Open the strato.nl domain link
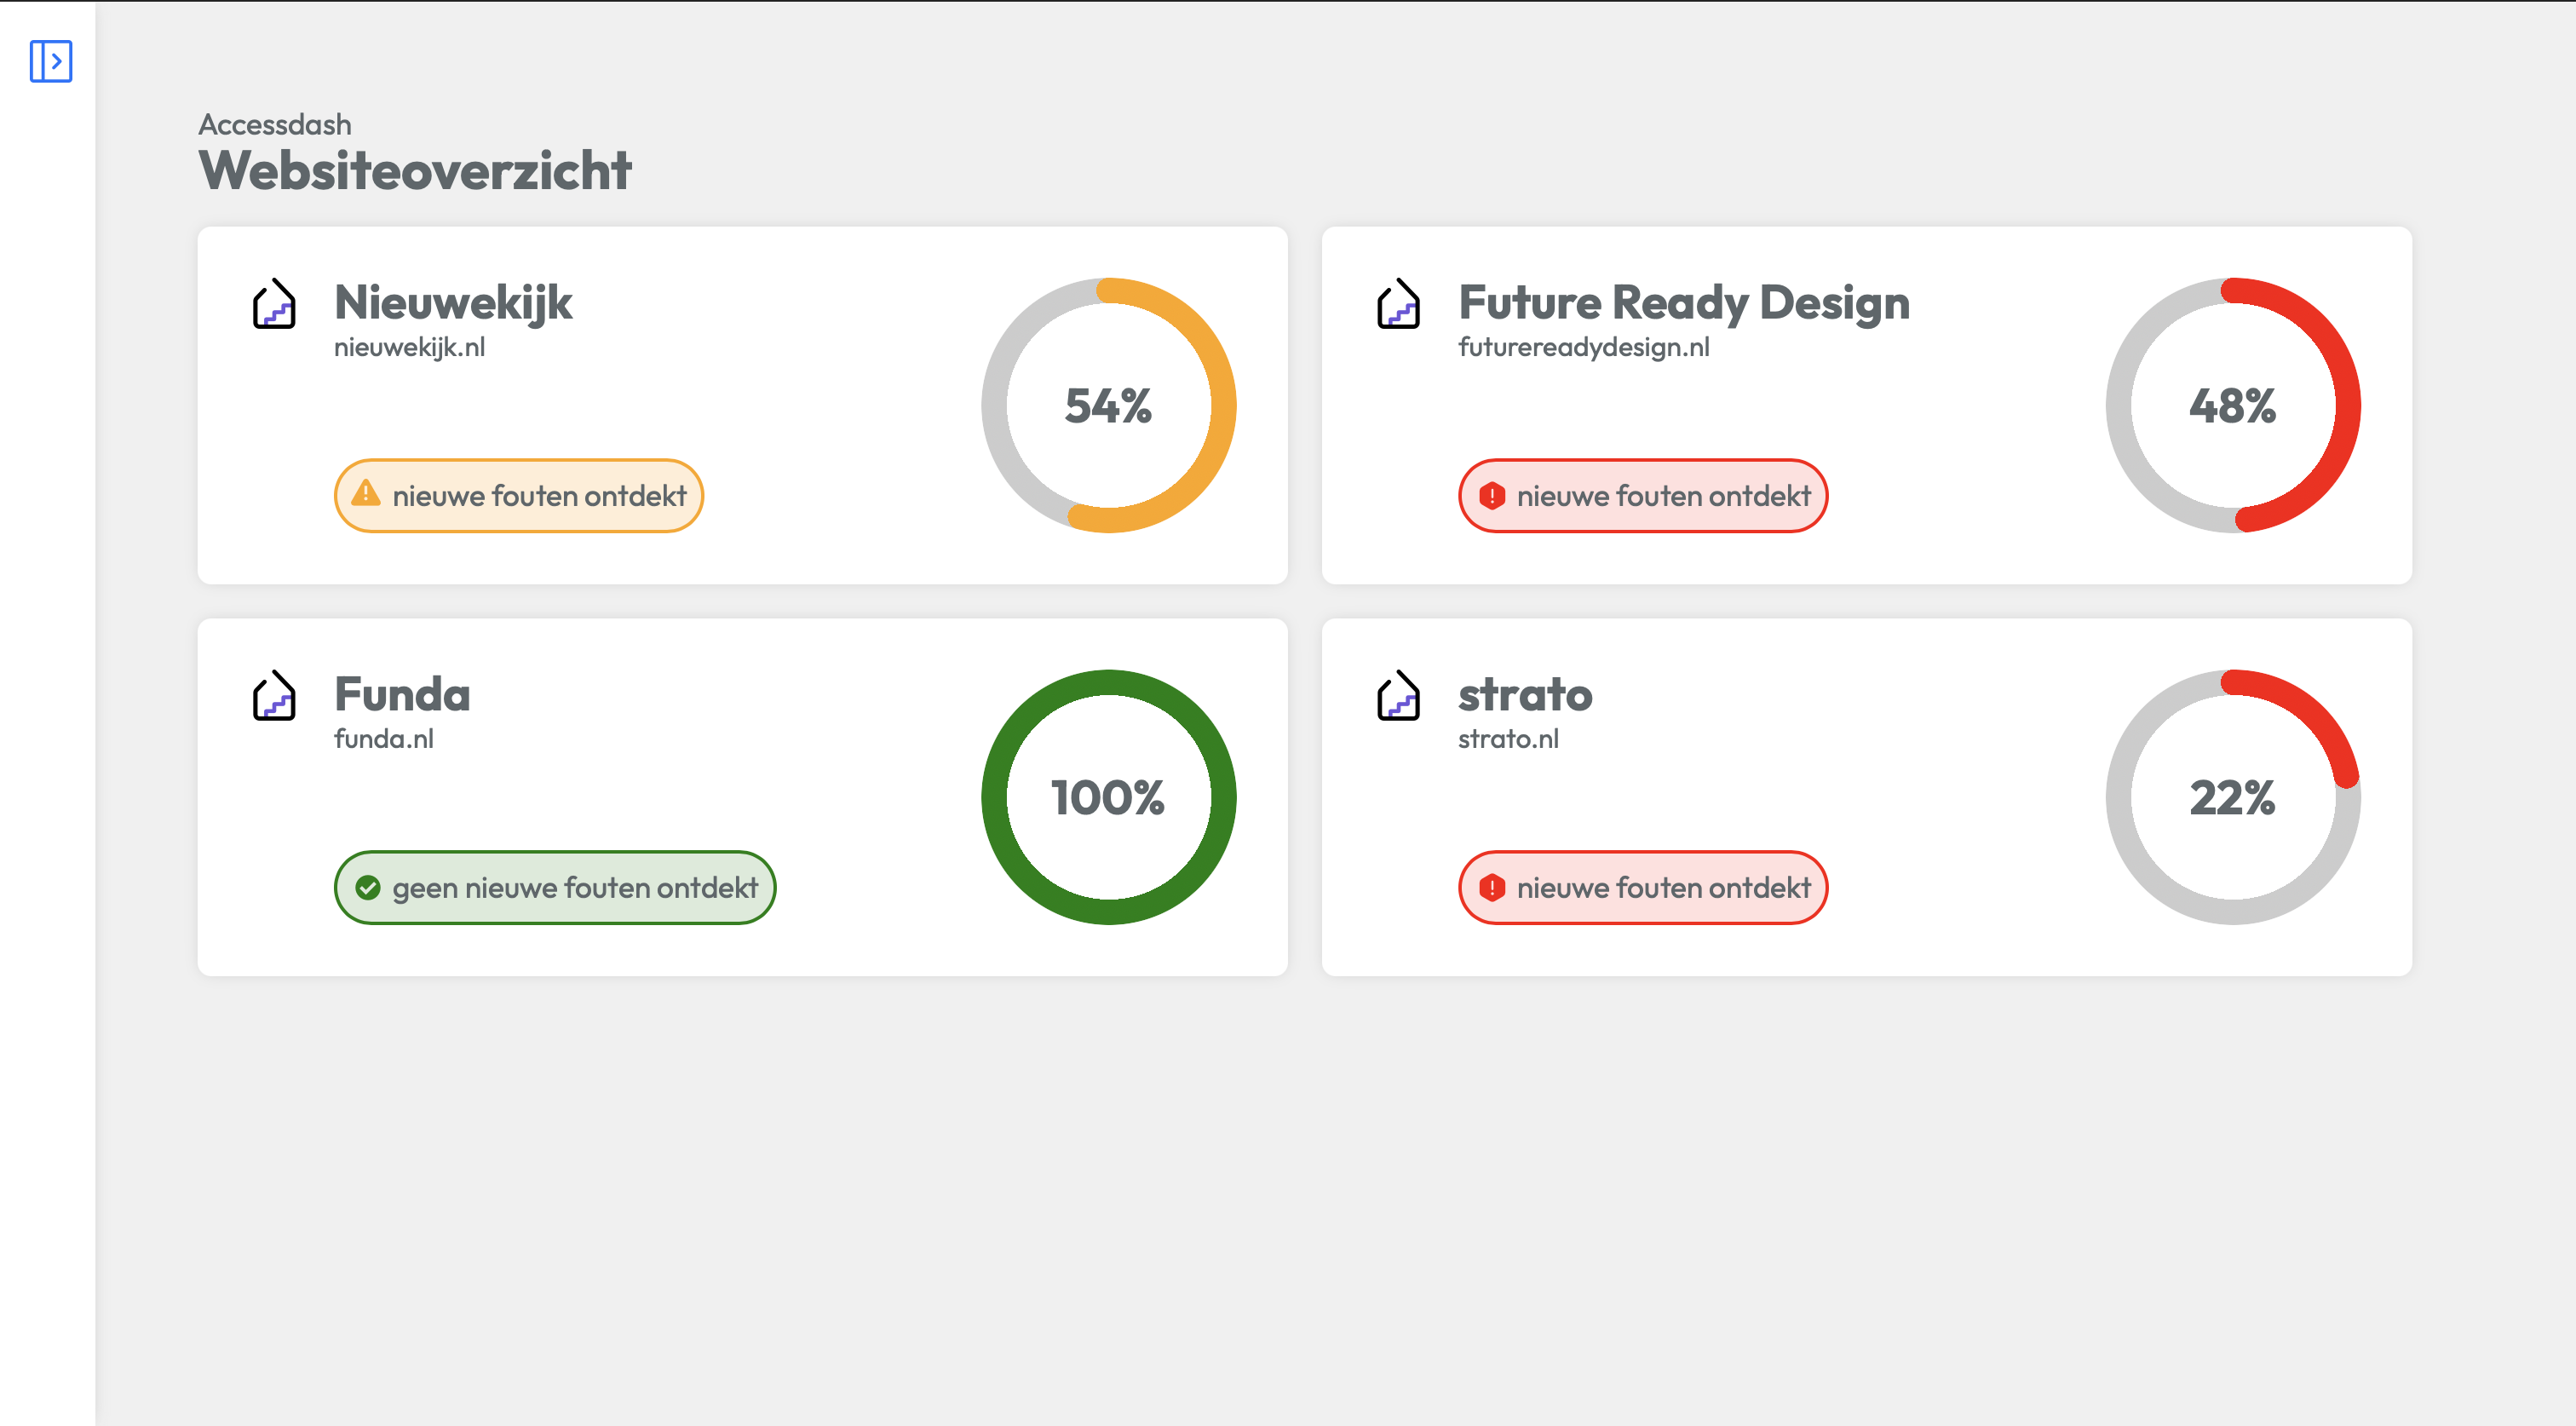The height and width of the screenshot is (1426, 2576). (x=1508, y=740)
